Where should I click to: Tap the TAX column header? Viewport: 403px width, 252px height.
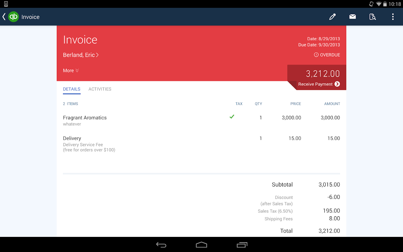[x=239, y=104]
